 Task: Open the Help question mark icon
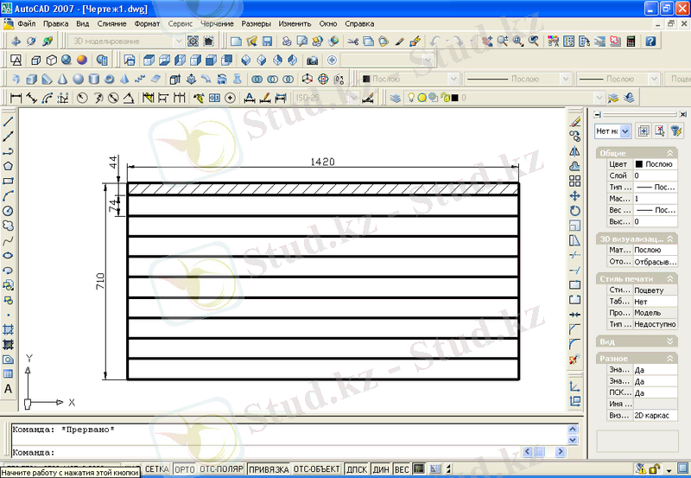pos(650,41)
